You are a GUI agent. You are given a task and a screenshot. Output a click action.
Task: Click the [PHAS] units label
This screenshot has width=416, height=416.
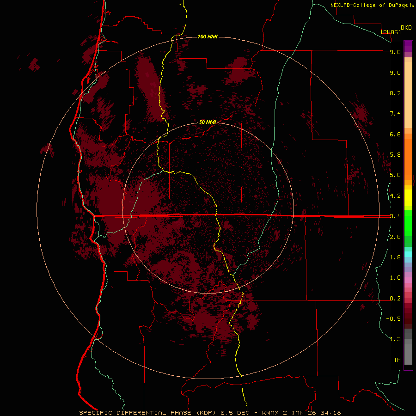tap(391, 32)
